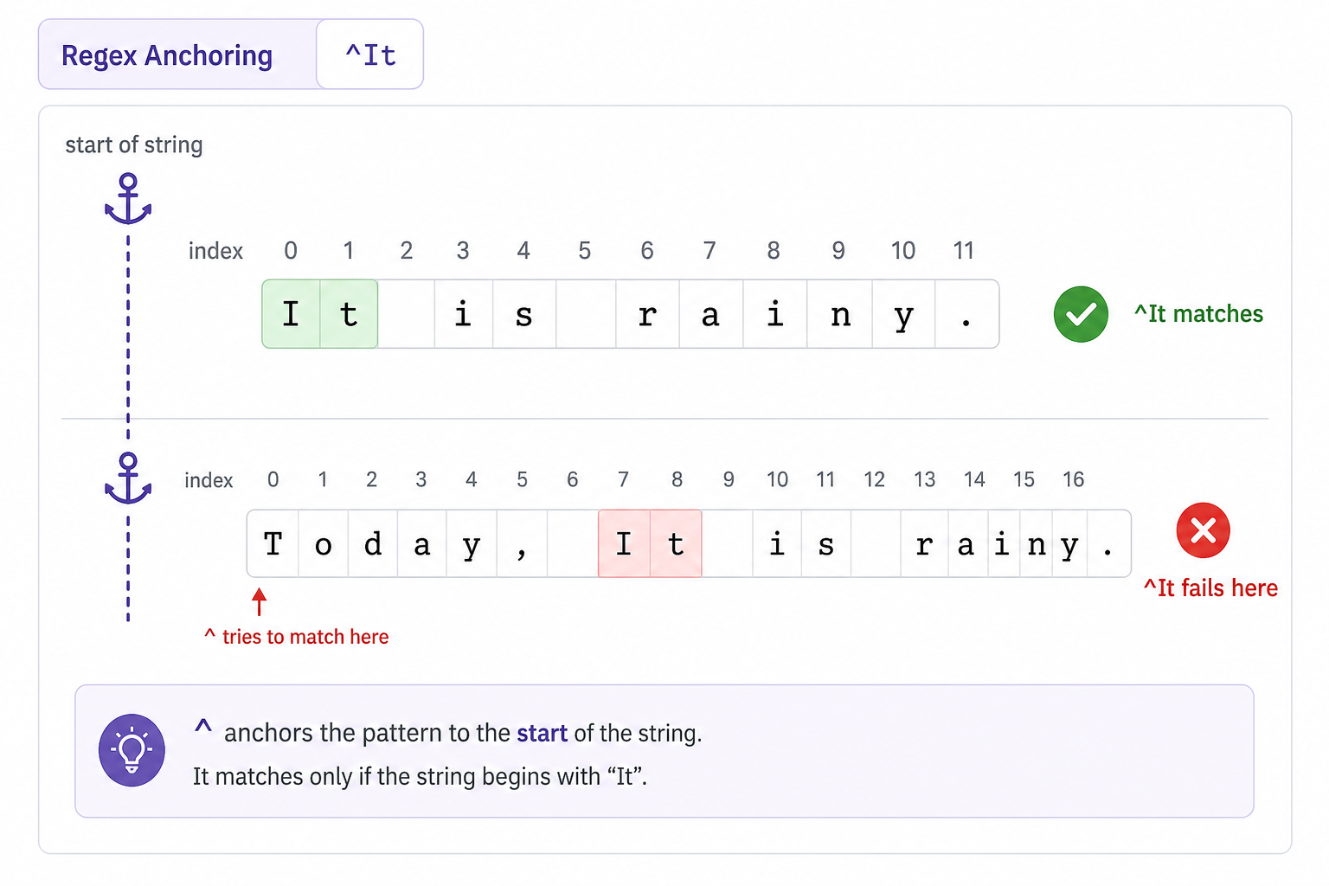Click '^ tries to match here' text
Image resolution: width=1329 pixels, height=886 pixels.
point(297,637)
